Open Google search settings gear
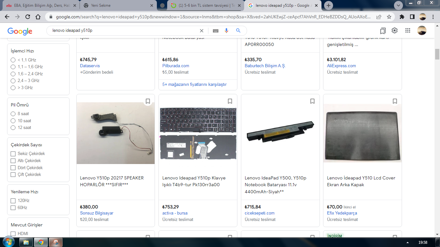The image size is (440, 247). tap(395, 31)
